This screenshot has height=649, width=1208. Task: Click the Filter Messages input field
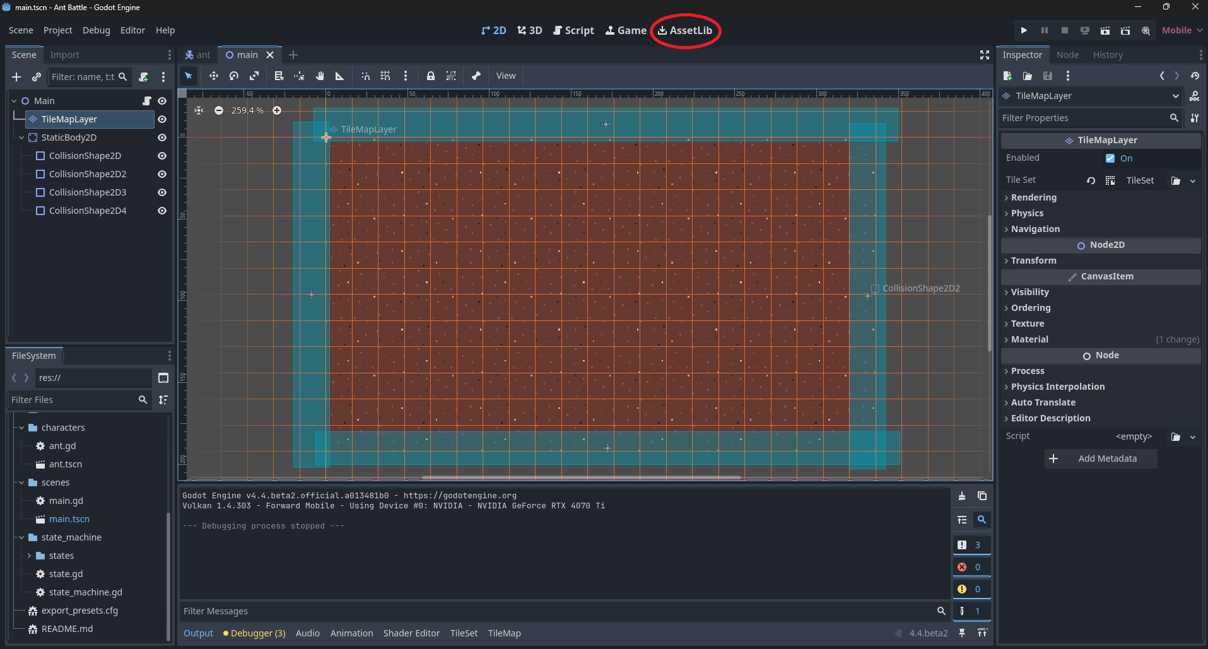click(564, 611)
